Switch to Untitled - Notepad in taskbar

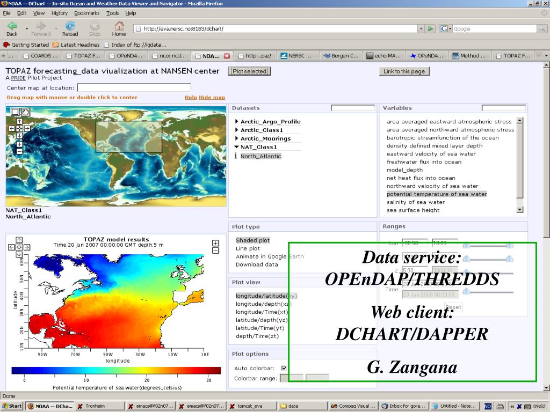454,406
